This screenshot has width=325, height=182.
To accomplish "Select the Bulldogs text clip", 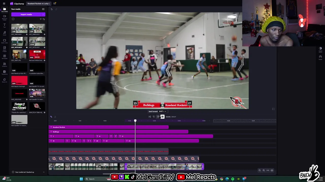I will [x=118, y=132].
